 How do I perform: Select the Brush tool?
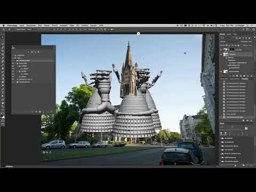[3, 65]
